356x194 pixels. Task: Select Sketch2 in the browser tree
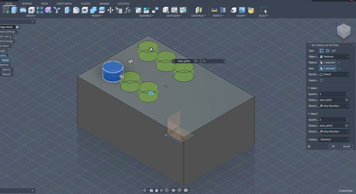(x=6, y=74)
